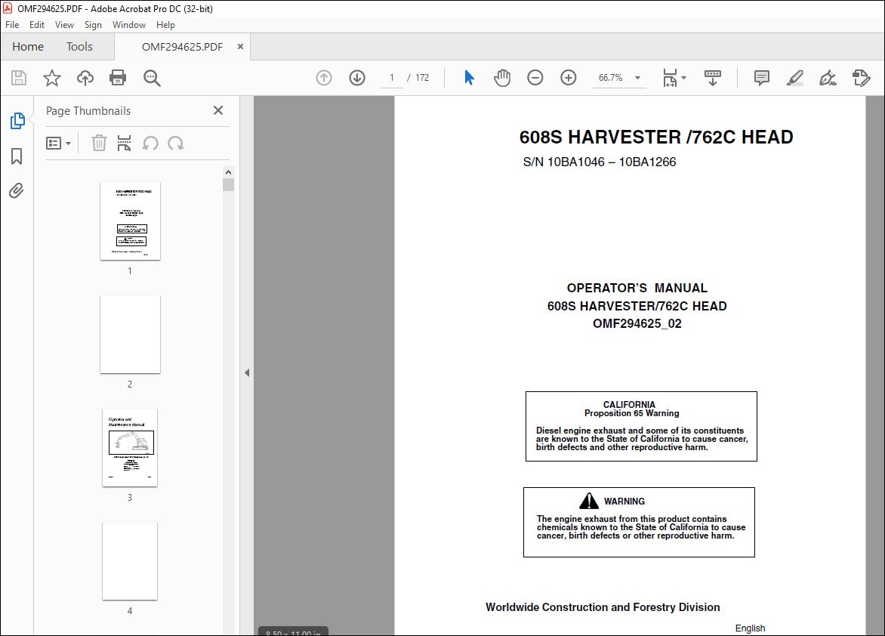The width and height of the screenshot is (885, 636).
Task: Select page 1 thumbnail
Action: click(130, 221)
